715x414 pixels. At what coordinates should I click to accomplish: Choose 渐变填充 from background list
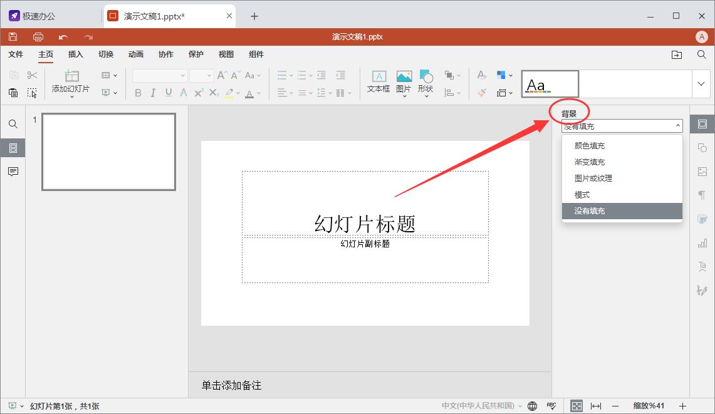[x=622, y=162]
